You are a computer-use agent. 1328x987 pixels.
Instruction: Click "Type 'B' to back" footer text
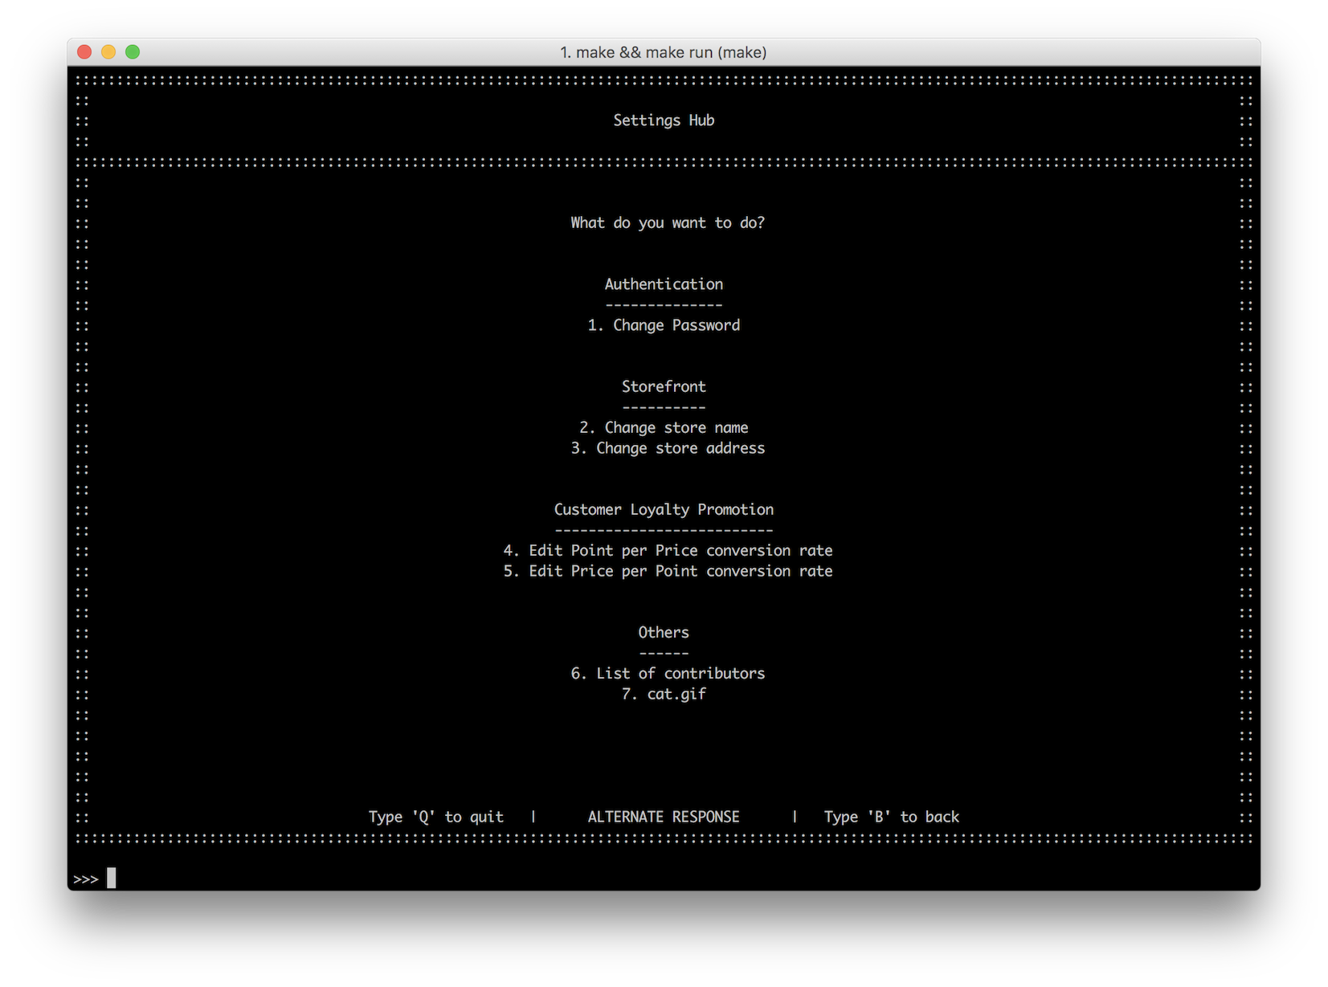892,817
